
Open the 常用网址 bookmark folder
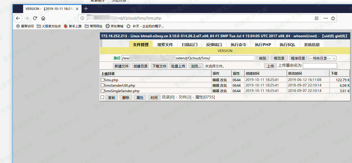click(94, 26)
